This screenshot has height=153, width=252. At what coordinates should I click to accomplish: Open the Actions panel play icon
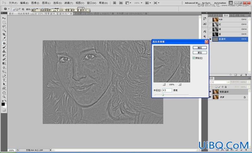pyautogui.click(x=204, y=24)
